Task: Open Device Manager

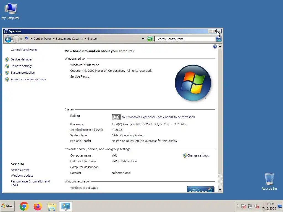Action: pos(22,59)
